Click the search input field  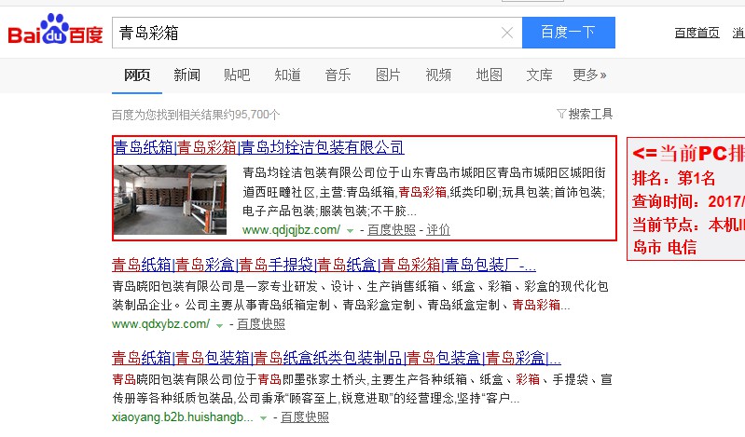point(308,33)
